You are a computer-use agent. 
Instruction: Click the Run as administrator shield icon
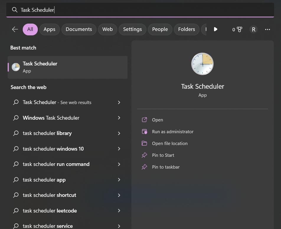click(144, 131)
